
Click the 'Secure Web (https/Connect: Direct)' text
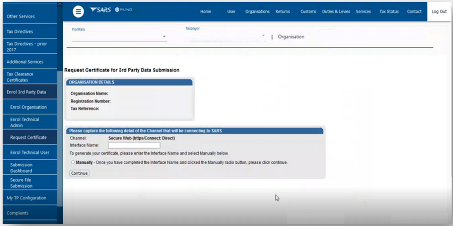(x=142, y=138)
